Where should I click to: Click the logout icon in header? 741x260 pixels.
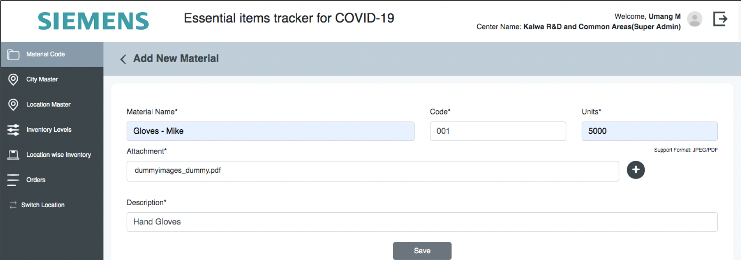point(720,19)
